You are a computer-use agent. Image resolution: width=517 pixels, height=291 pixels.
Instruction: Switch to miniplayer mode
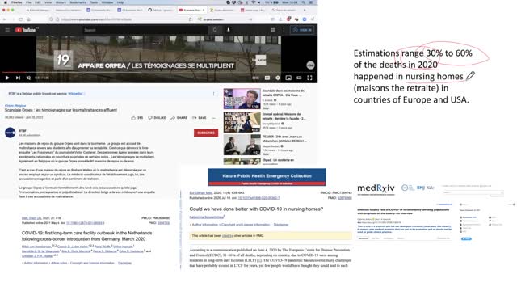(x=288, y=78)
